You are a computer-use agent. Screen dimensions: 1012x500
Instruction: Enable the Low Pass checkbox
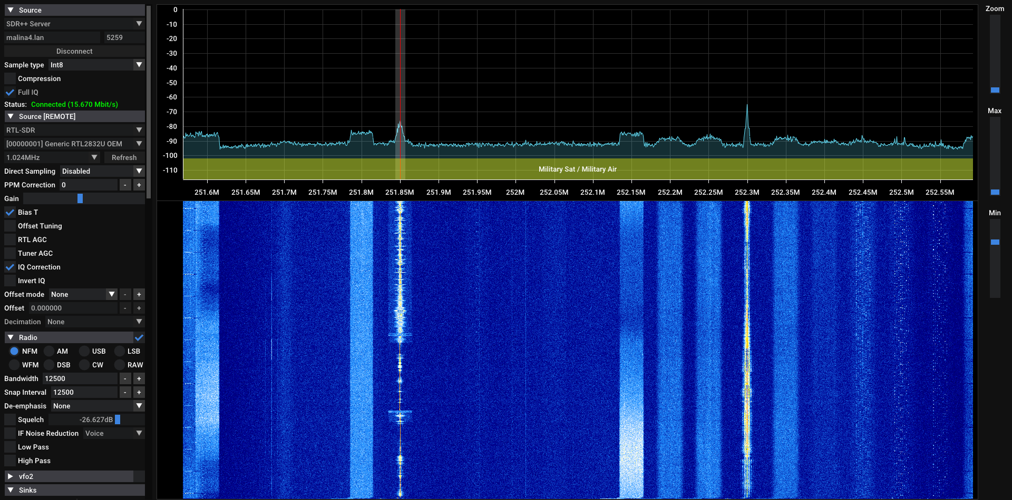tap(10, 447)
